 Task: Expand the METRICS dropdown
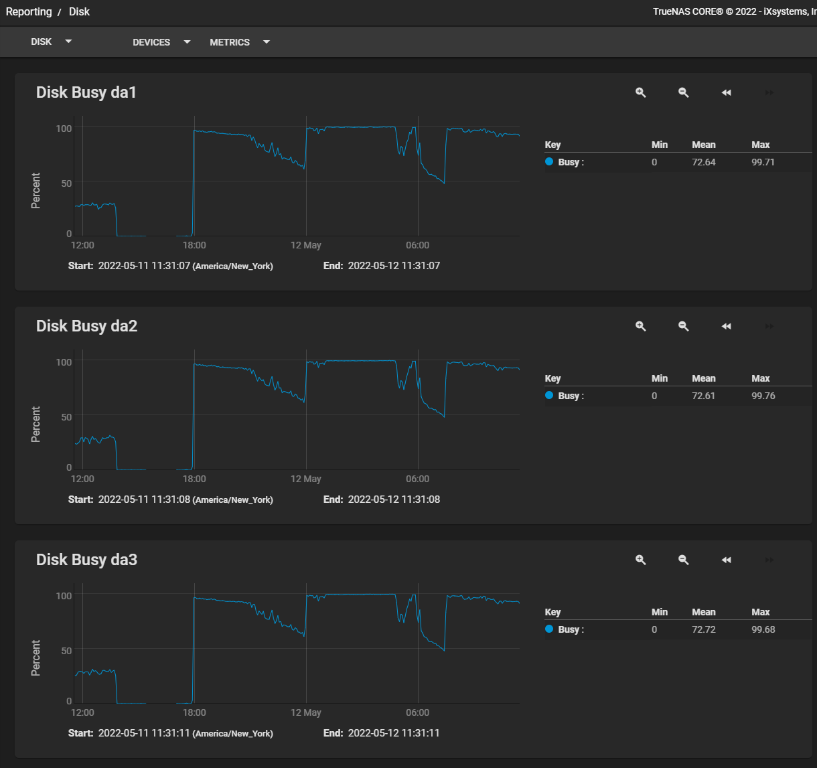240,42
